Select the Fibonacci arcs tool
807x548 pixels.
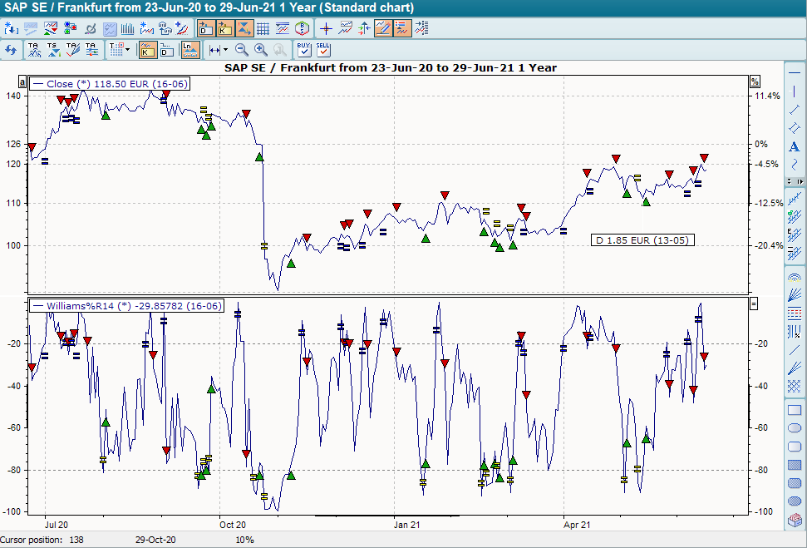click(794, 277)
